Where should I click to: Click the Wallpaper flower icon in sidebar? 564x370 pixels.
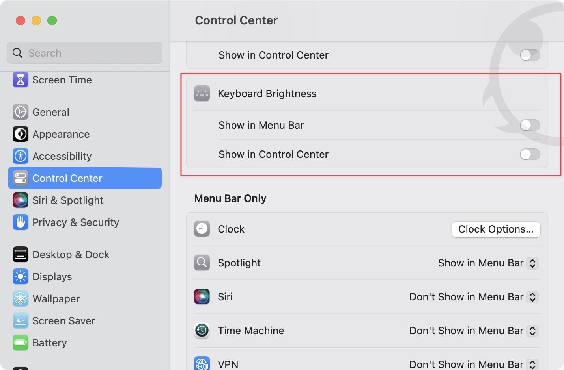click(21, 299)
